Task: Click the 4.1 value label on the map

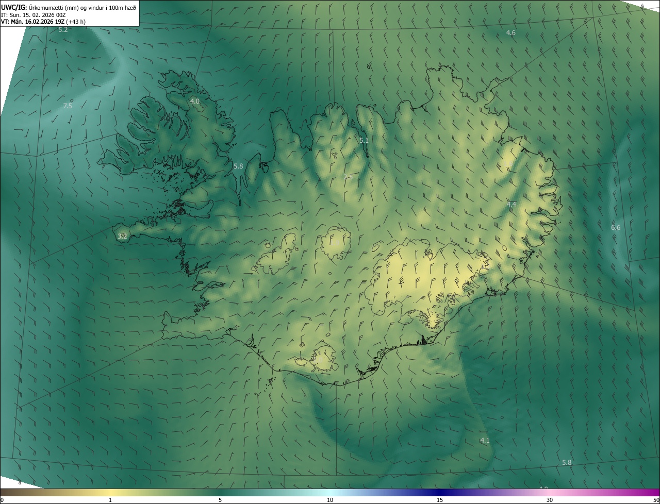Action: pos(485,440)
